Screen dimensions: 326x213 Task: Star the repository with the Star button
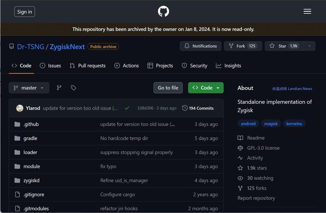click(284, 46)
